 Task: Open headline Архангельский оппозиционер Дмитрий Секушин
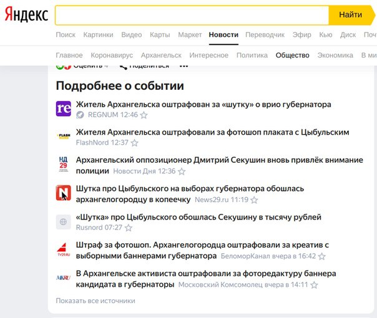pos(219,165)
